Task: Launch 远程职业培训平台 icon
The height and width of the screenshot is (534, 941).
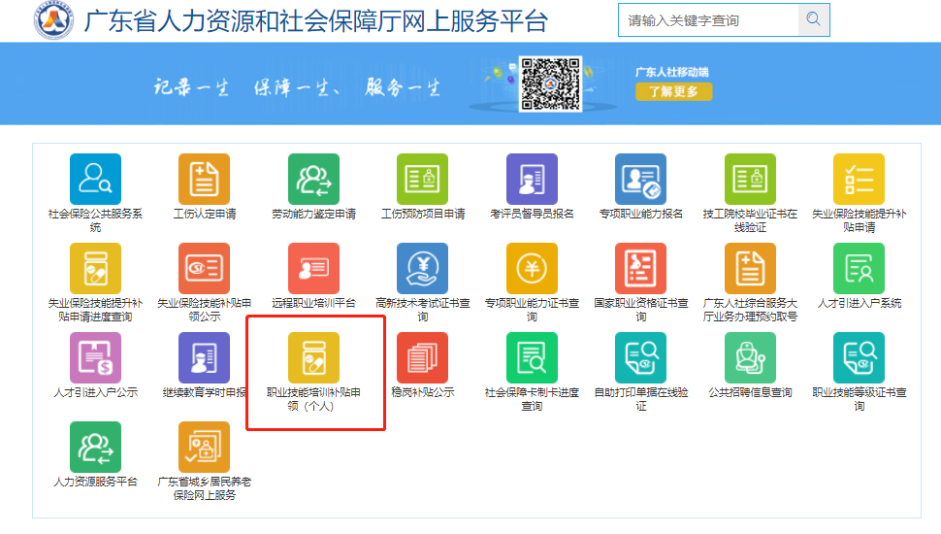Action: click(x=313, y=269)
